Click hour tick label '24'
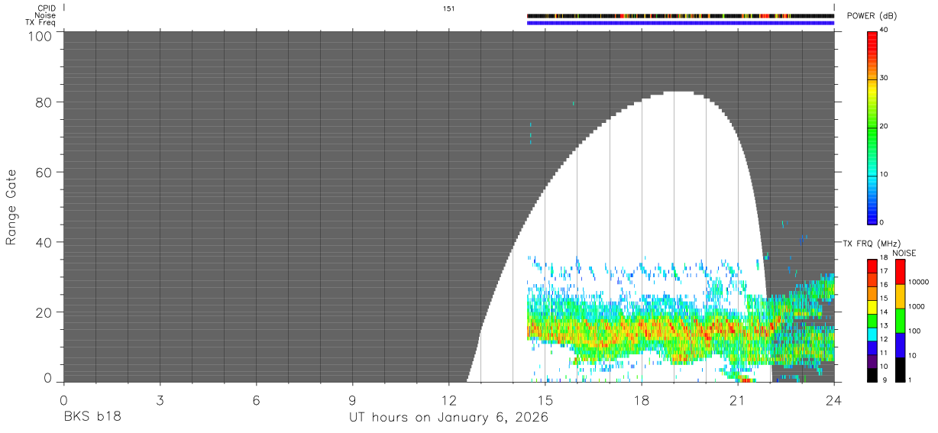938x433 pixels. (x=834, y=399)
